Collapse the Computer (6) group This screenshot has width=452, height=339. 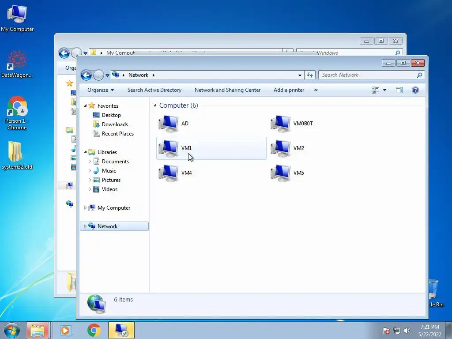[155, 105]
